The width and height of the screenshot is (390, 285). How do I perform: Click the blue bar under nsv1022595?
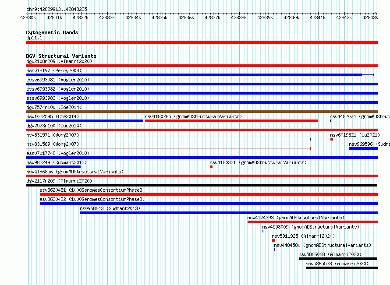pyautogui.click(x=85, y=121)
